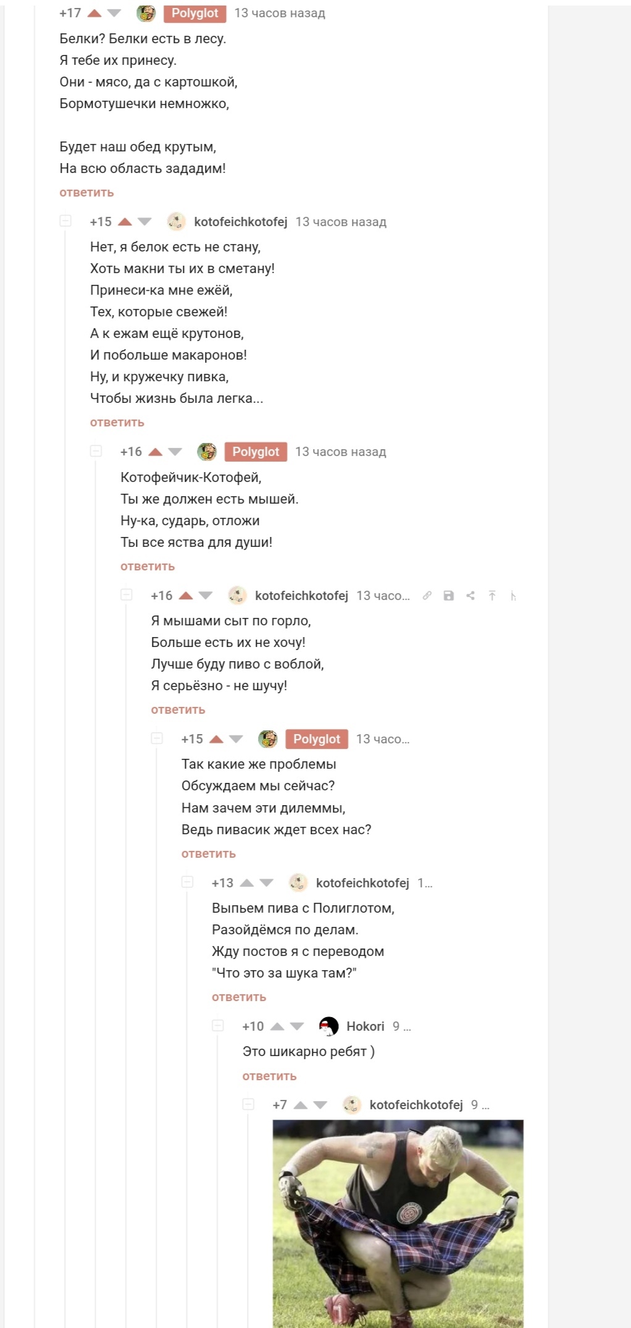
Task: Downvote the +7 kotofeichkotofej image comment
Action: pos(320,1105)
